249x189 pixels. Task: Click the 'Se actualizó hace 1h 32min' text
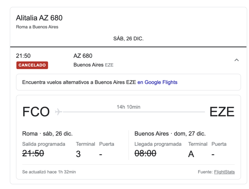point(49,172)
